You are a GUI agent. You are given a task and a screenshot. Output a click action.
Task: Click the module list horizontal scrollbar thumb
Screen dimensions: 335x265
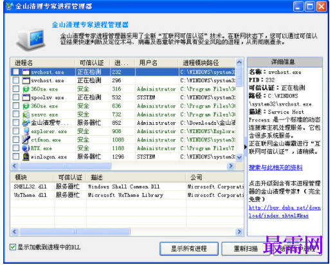pyautogui.click(x=75, y=232)
